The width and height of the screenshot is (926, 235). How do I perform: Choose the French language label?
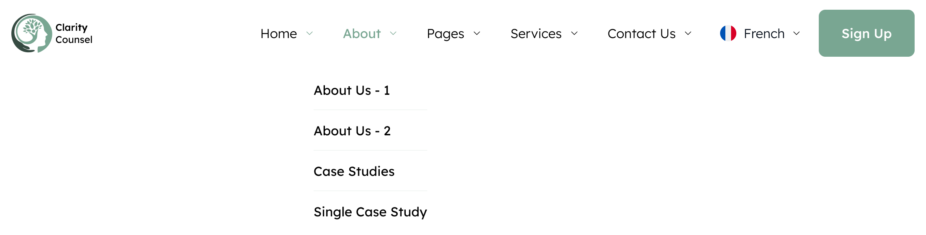pyautogui.click(x=764, y=34)
